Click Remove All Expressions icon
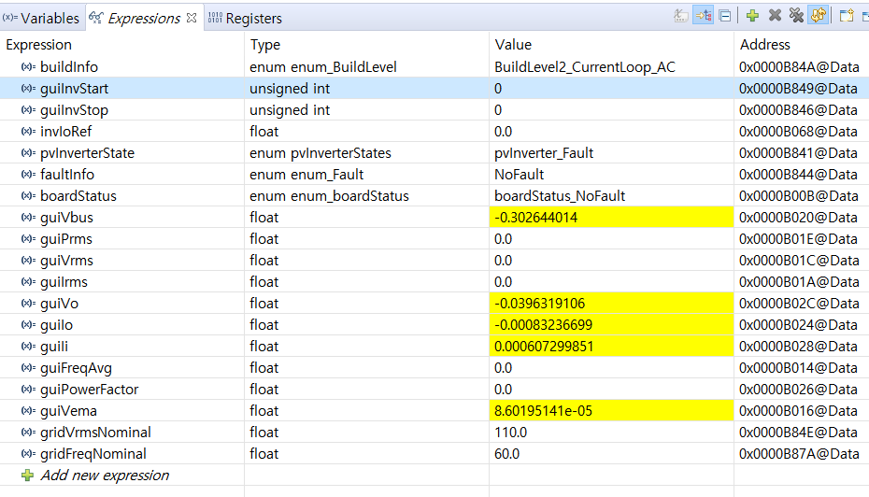Viewport: 869px width, 497px height. pos(795,16)
